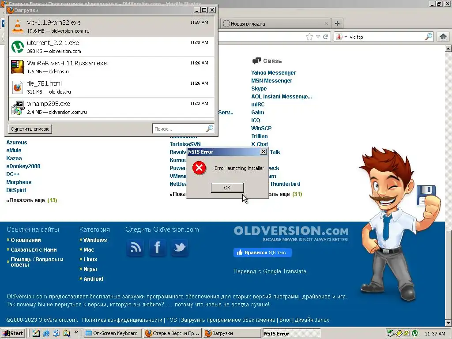Click the red error icon in NSIS dialog
452x339 pixels.
click(x=199, y=168)
